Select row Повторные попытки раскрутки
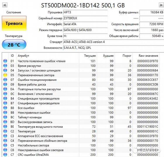 tap(81, 89)
